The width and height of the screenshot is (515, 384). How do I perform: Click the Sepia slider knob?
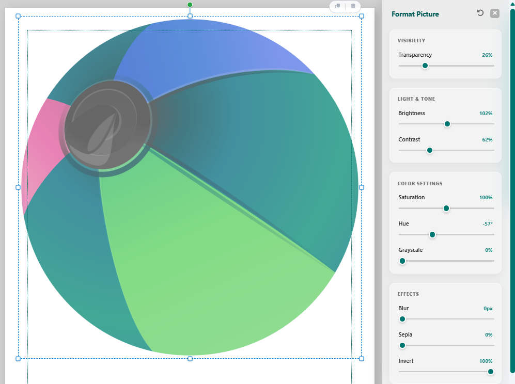[402, 345]
